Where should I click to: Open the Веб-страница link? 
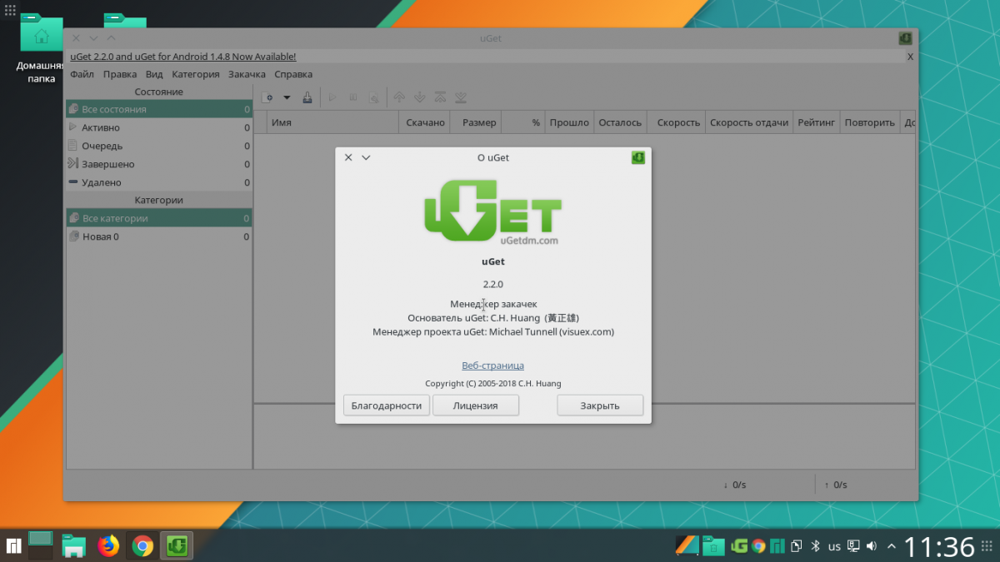click(x=493, y=366)
